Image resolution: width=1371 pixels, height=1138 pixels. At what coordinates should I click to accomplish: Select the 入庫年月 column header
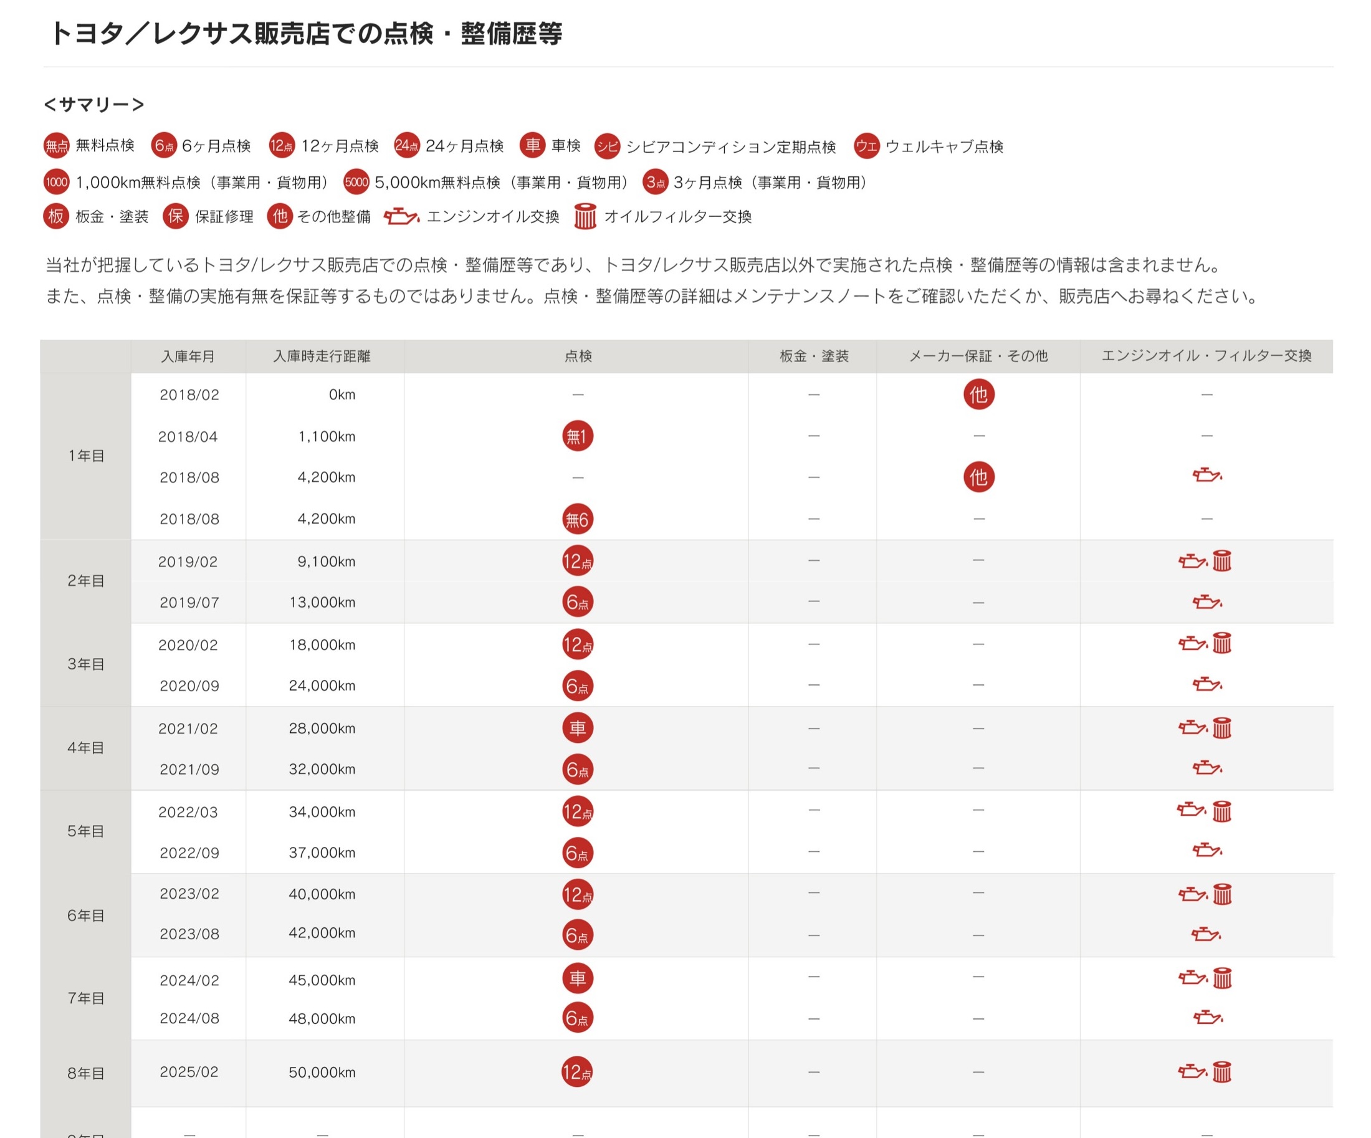[188, 356]
